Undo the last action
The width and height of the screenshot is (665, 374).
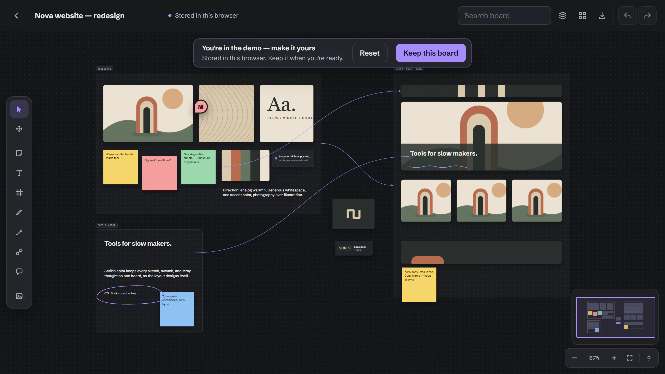point(627,16)
